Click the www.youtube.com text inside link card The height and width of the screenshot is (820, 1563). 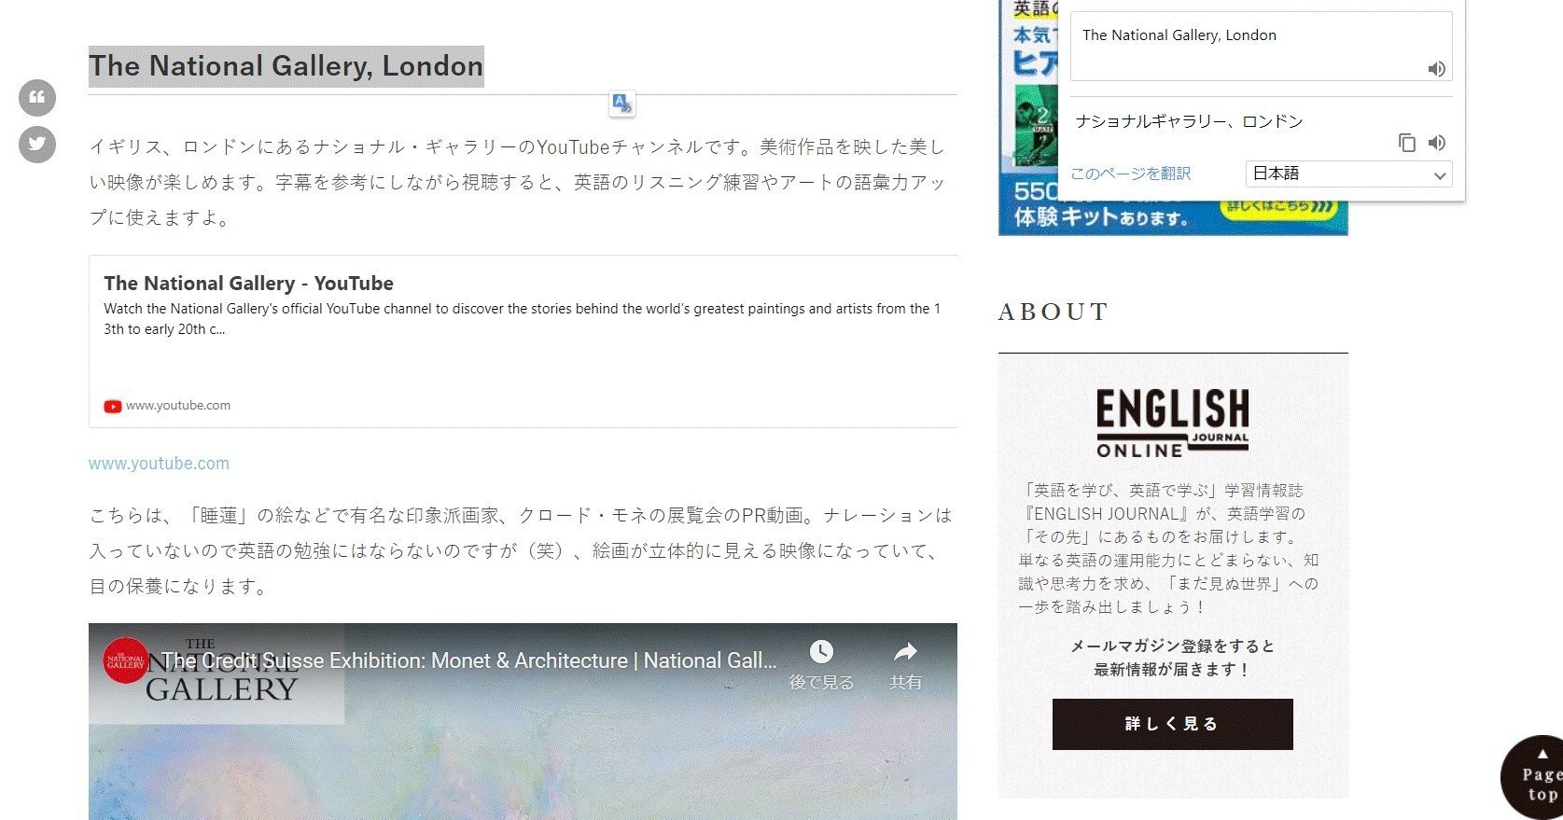click(178, 406)
